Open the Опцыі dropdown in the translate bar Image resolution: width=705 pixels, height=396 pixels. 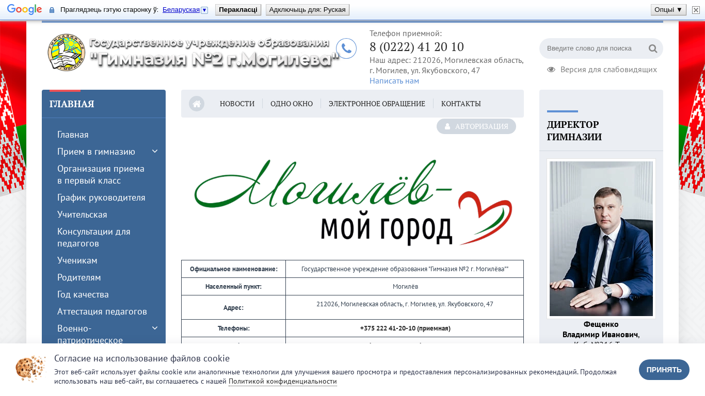(668, 10)
